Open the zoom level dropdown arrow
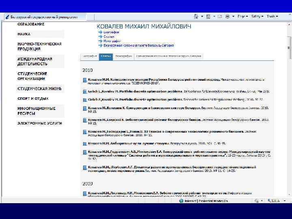 click(x=285, y=201)
